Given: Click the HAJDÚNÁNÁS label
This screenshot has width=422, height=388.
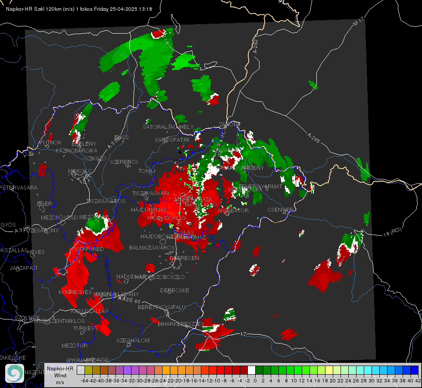Looking at the screenshot, I should tap(149, 210).
